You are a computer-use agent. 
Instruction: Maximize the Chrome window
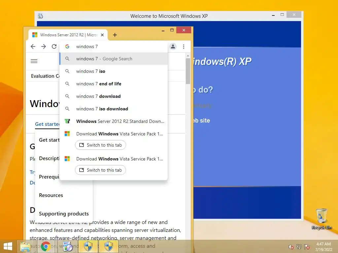(172, 30)
